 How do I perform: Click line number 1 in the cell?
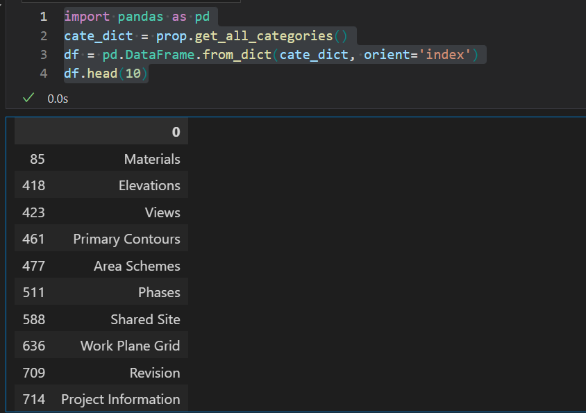pos(44,16)
